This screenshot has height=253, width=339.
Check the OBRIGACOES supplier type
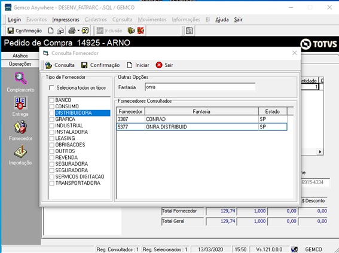(51, 145)
